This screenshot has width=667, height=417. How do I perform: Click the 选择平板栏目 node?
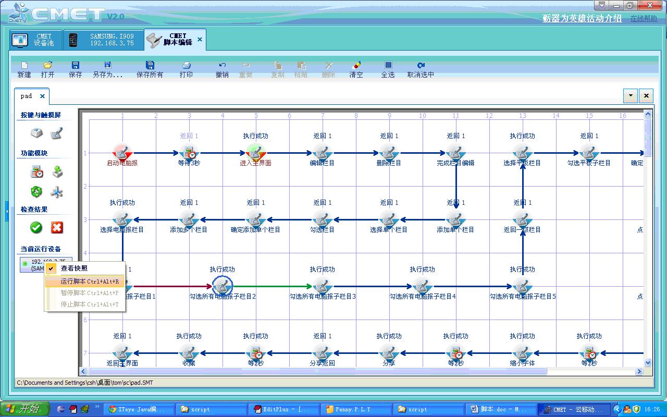(523, 152)
